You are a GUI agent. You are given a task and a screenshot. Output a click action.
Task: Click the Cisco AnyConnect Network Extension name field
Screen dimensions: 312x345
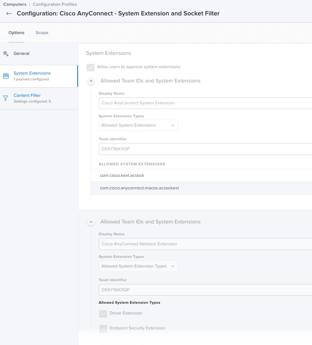click(205, 244)
